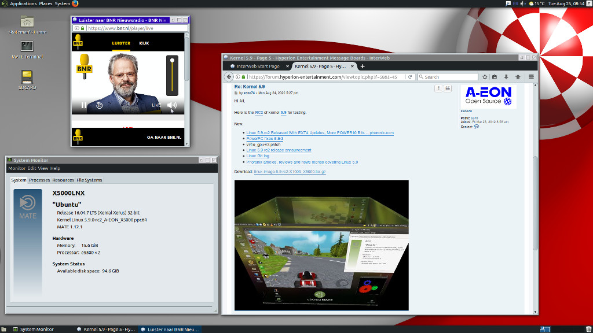Download linux-image-5.9-rc2-X1000_X5000.tar.gz

point(290,172)
